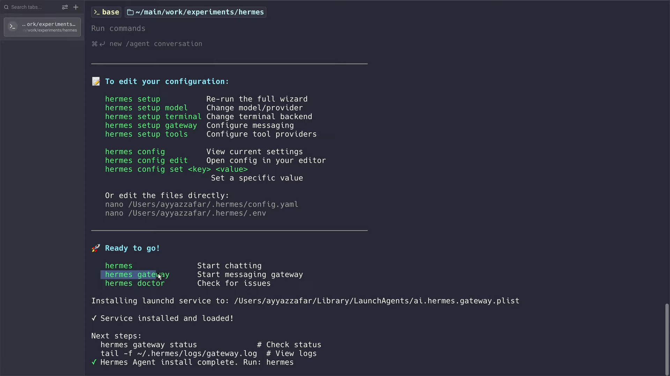Viewport: 670px width, 376px height.
Task: Open the ..ork/experiments tab
Action: click(42, 27)
